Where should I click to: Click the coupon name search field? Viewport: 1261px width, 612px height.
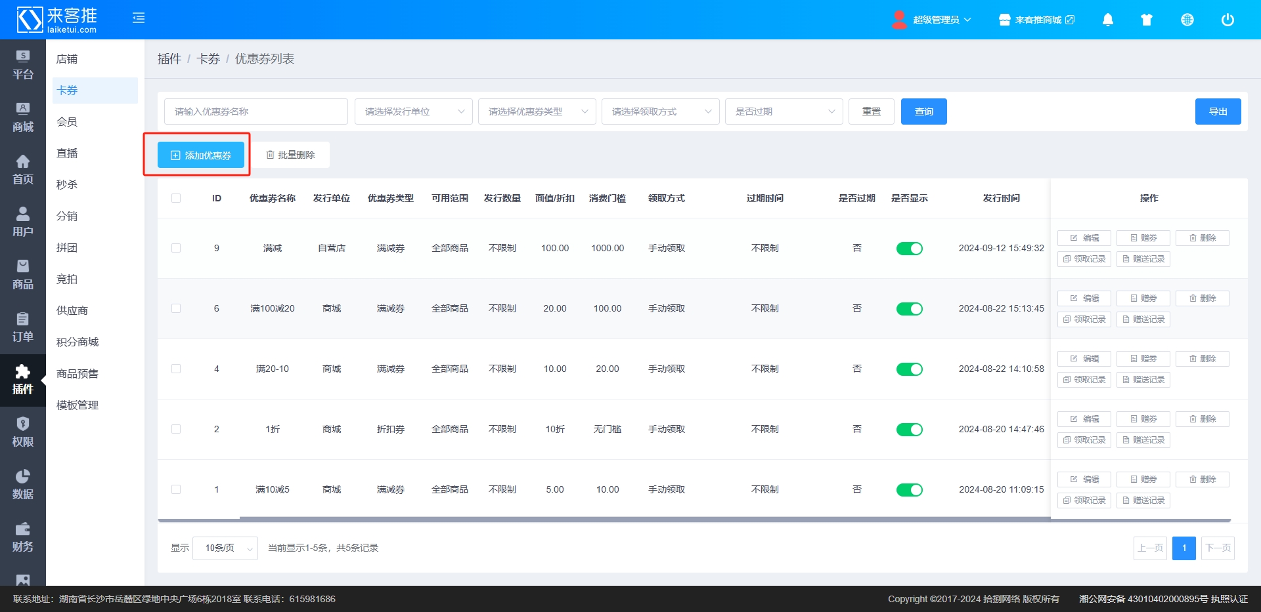[x=255, y=112]
